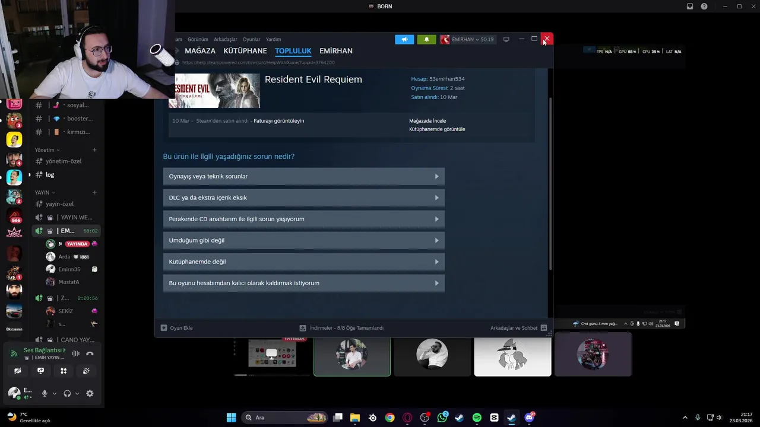The height and width of the screenshot is (427, 760).
Task: Click Faturayı görüntüleyin link
Action: coord(278,121)
